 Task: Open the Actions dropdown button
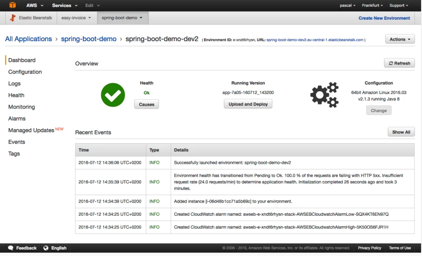pos(400,39)
